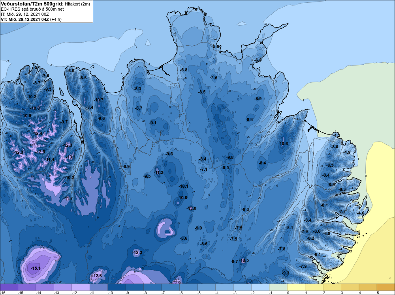Click the title 'Veðurstofan/T2m 500grid'
The width and height of the screenshot is (395, 295).
[32, 4]
